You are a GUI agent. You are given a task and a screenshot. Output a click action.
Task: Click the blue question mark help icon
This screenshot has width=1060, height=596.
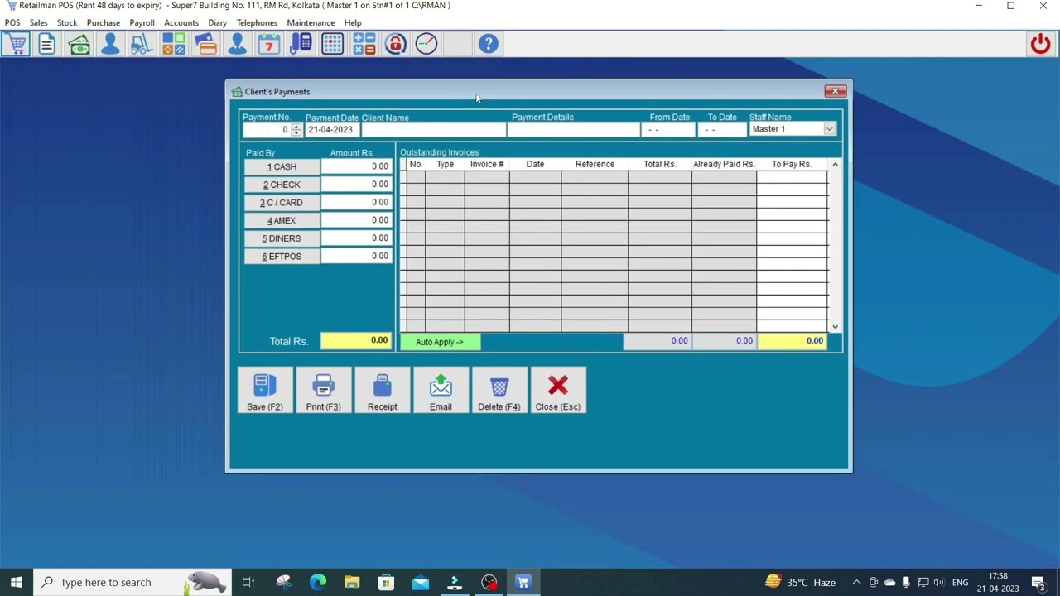489,44
